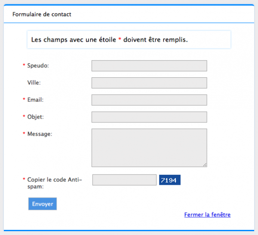Click the required-fields notice text
This screenshot has width=258, height=235.
coord(110,40)
